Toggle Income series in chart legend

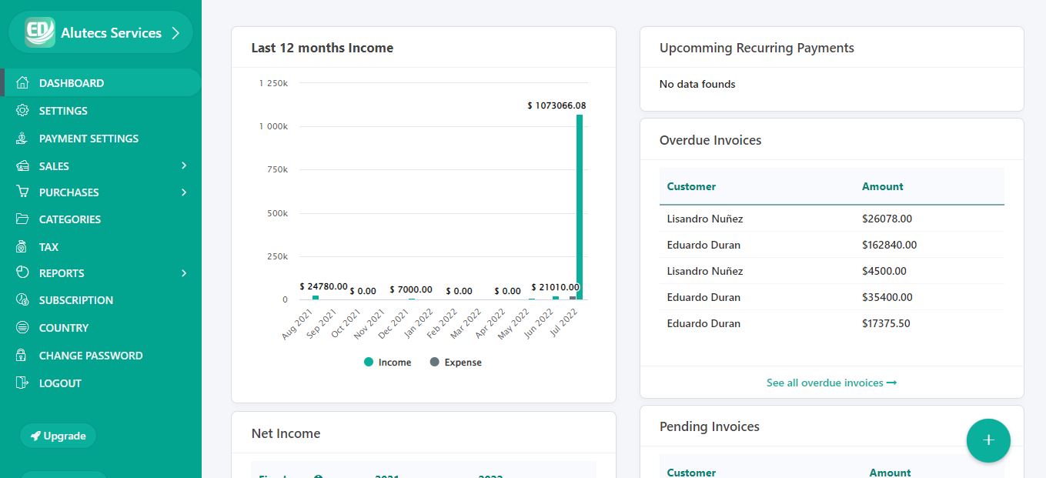tap(388, 363)
